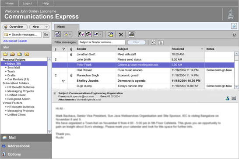This screenshot has width=239, height=159.
Task: Click the Java logo in header
Action: click(230, 14)
